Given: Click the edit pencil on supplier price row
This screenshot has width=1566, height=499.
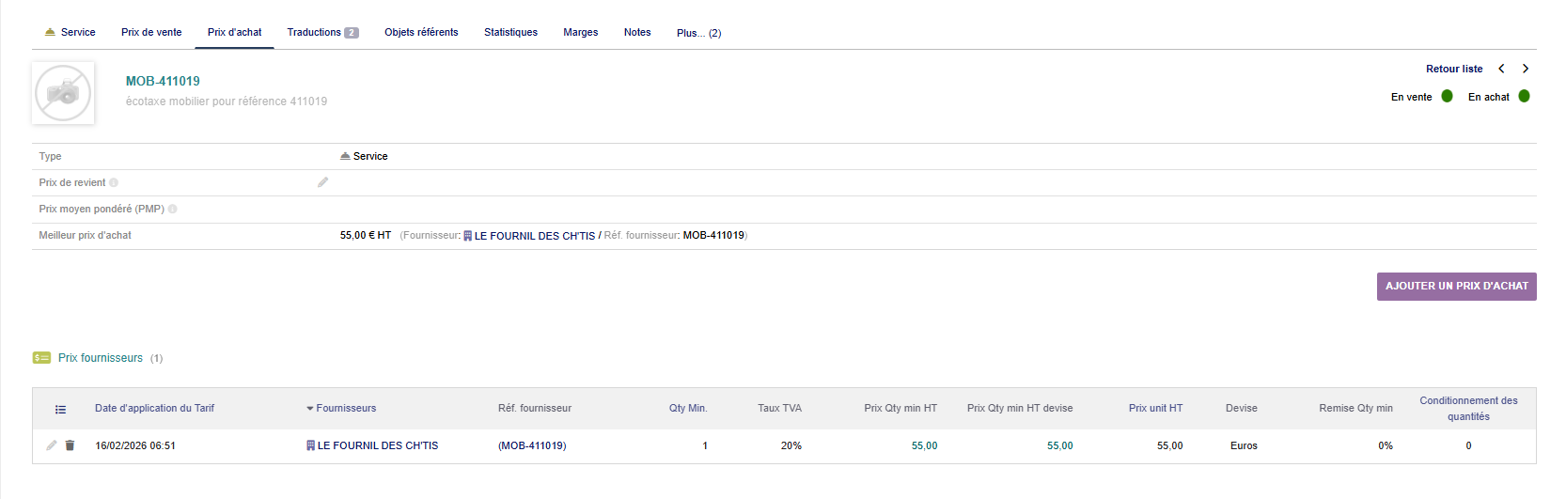Looking at the screenshot, I should pyautogui.click(x=52, y=445).
